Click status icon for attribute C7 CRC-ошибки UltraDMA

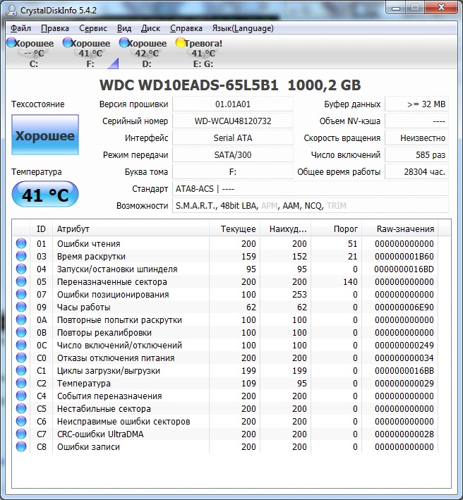click(x=21, y=434)
